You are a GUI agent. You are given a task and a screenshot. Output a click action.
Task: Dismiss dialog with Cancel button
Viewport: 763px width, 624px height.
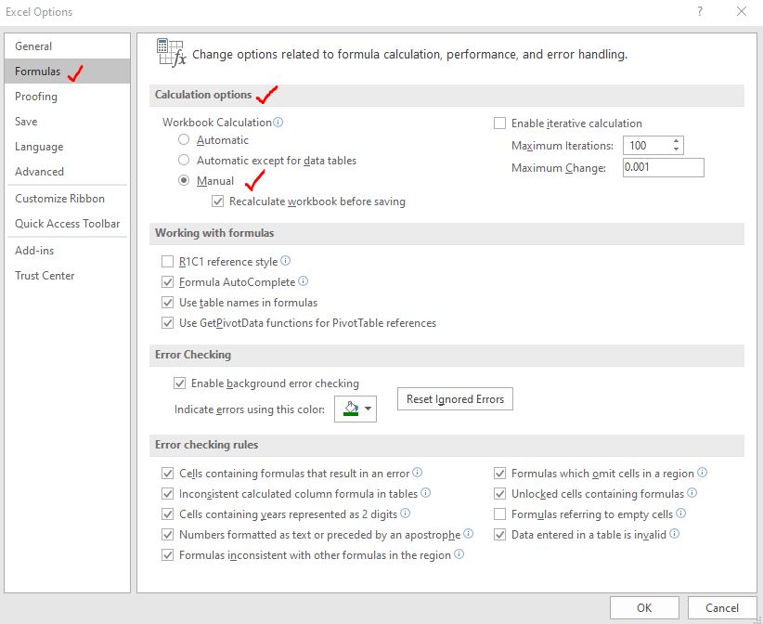tap(722, 608)
